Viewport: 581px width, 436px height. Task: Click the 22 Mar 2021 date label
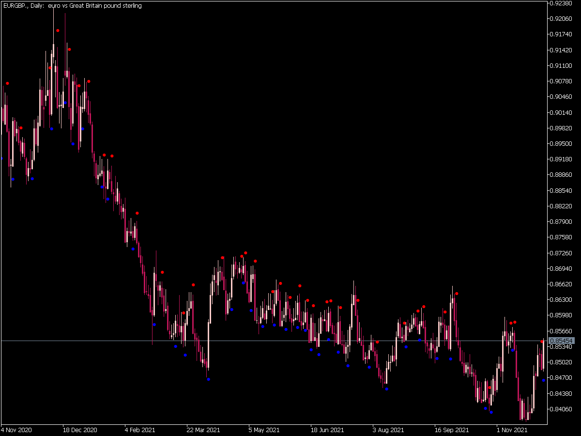point(204,430)
